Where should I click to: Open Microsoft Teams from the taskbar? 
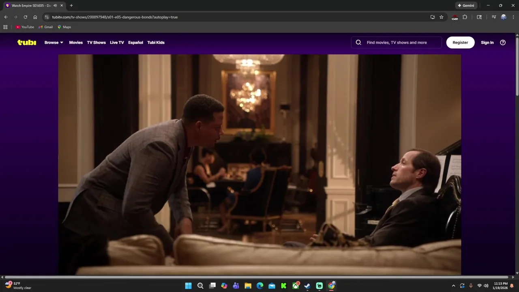click(x=236, y=286)
